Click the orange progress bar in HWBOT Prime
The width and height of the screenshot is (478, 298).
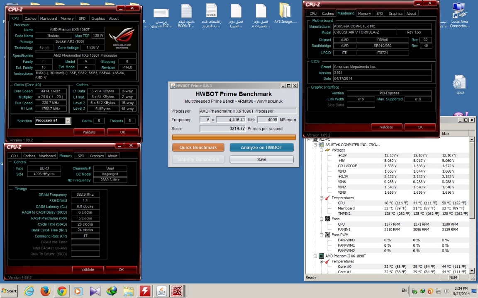[234, 137]
